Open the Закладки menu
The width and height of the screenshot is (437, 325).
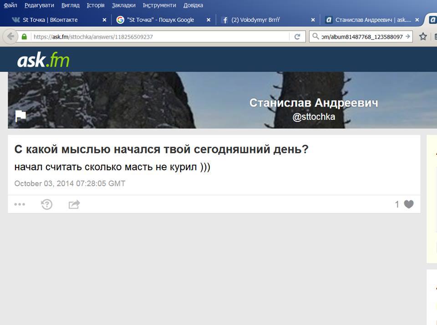tap(123, 5)
